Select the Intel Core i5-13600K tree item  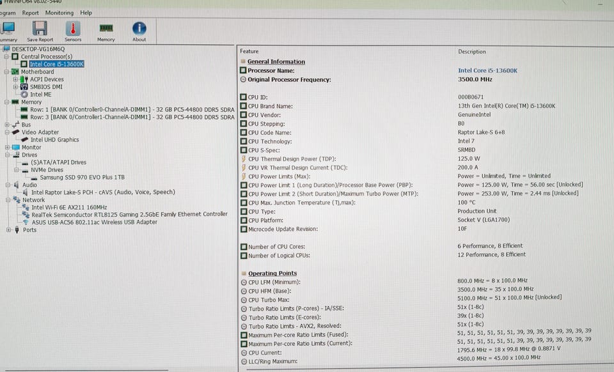[x=56, y=64]
